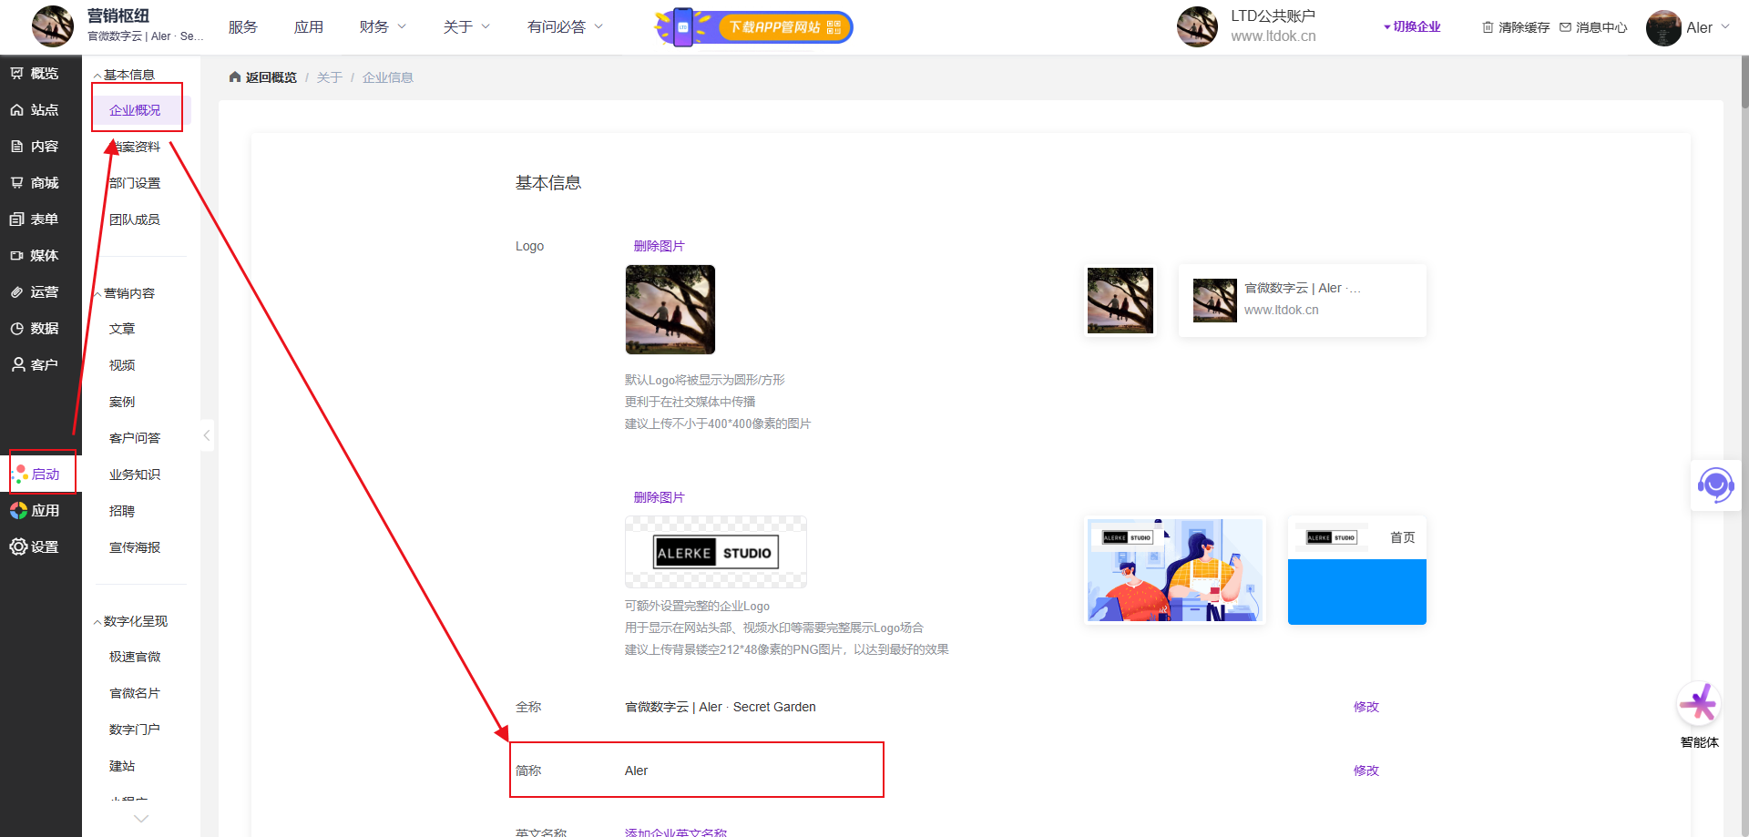Select 档案资料 in the sidebar
This screenshot has height=837, width=1749.
[x=135, y=147]
